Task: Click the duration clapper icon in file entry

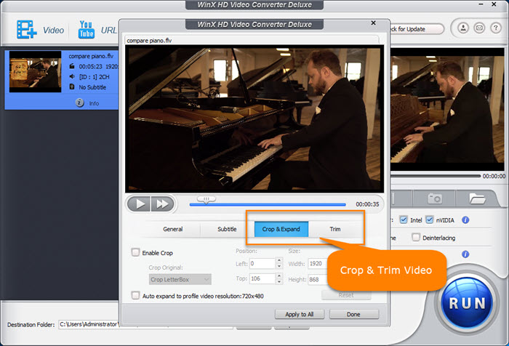Action: click(72, 66)
